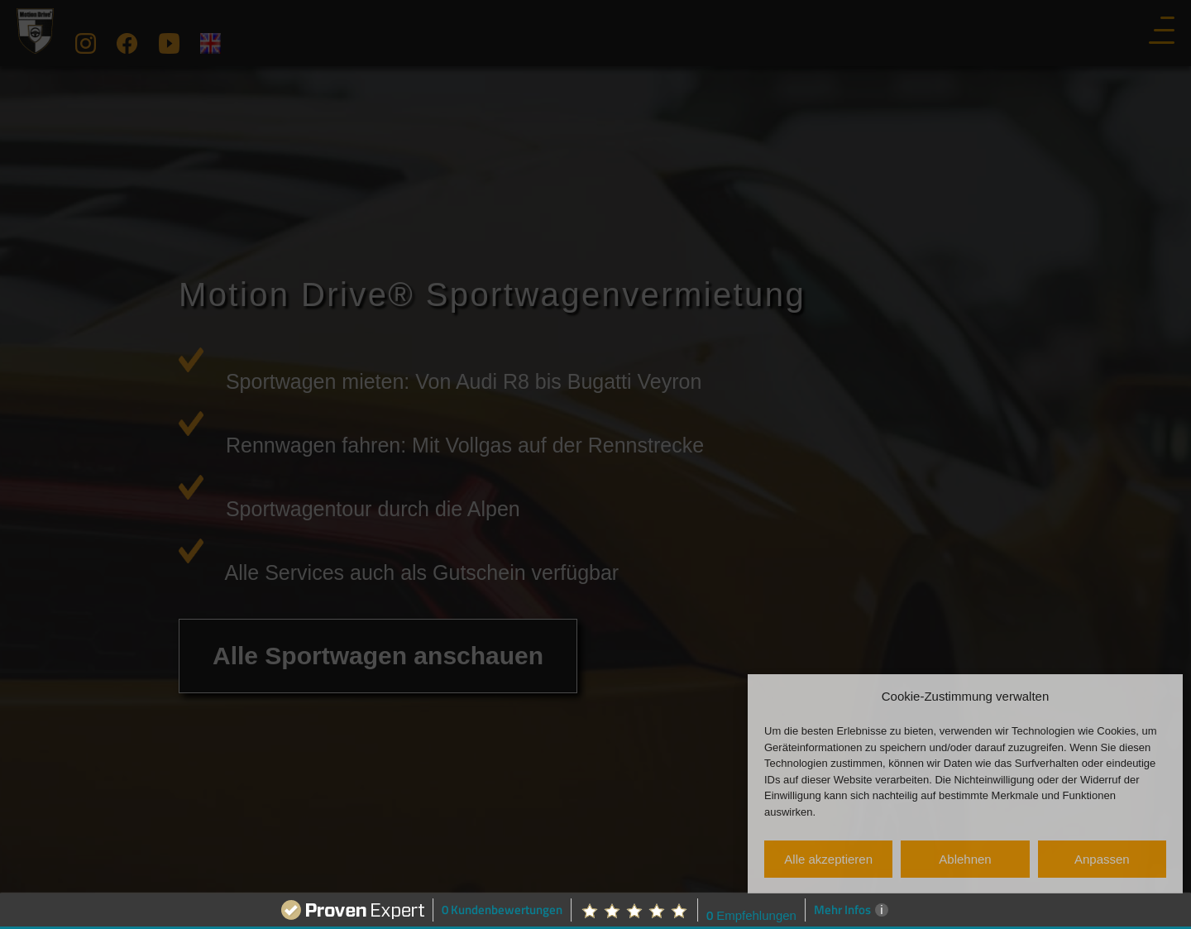Click the info icon next to Mehr Infos

coord(882,910)
